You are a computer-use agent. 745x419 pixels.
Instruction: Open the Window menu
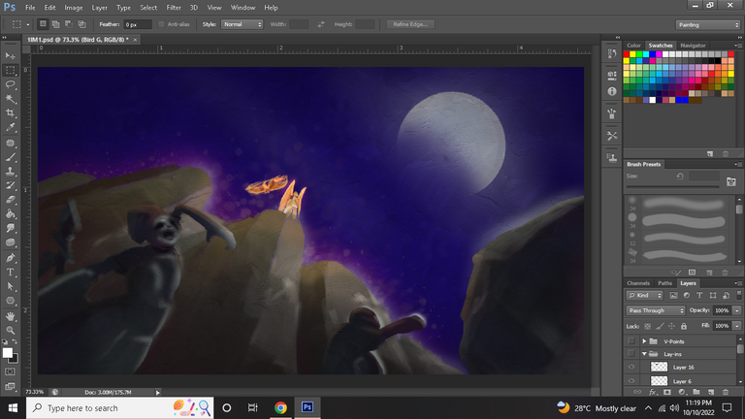(243, 8)
